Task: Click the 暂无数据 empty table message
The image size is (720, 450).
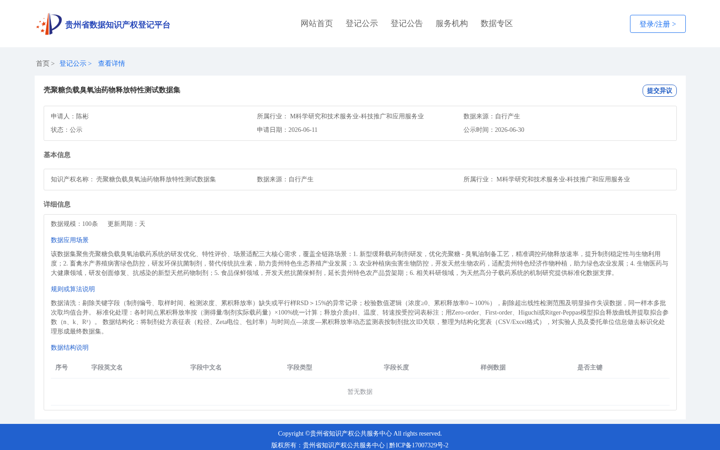Action: [x=360, y=391]
